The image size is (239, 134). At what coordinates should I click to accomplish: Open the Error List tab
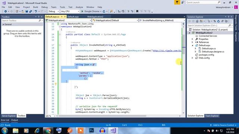coord(5,120)
